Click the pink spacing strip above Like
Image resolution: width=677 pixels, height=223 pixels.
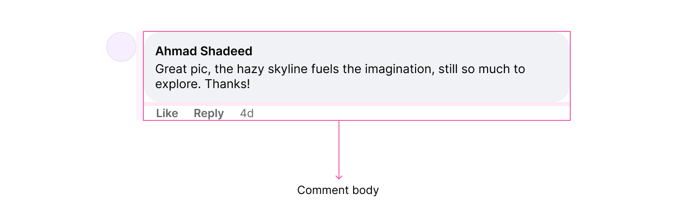[357, 104]
